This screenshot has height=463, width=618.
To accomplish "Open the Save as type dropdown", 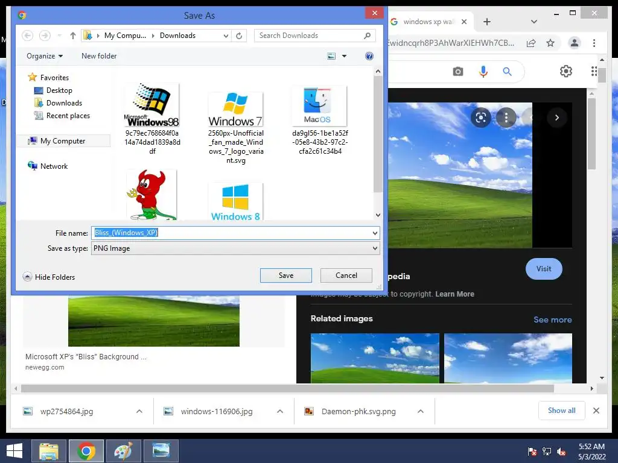I will (x=235, y=248).
